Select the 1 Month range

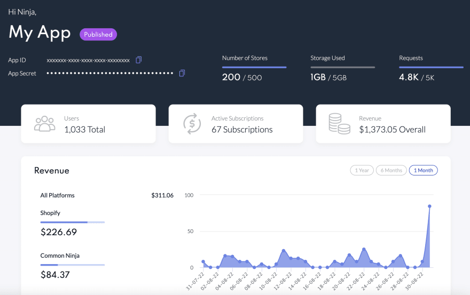[x=423, y=170]
